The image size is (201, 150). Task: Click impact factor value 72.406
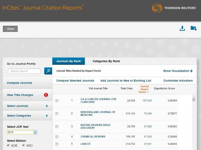tap(148, 114)
